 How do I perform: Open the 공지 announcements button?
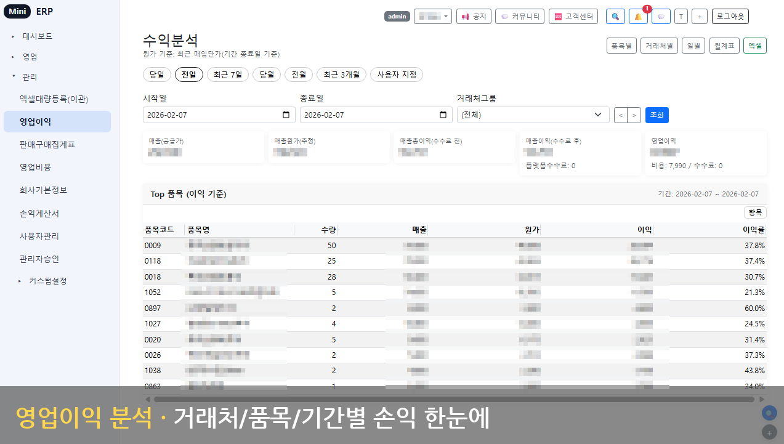pos(474,17)
